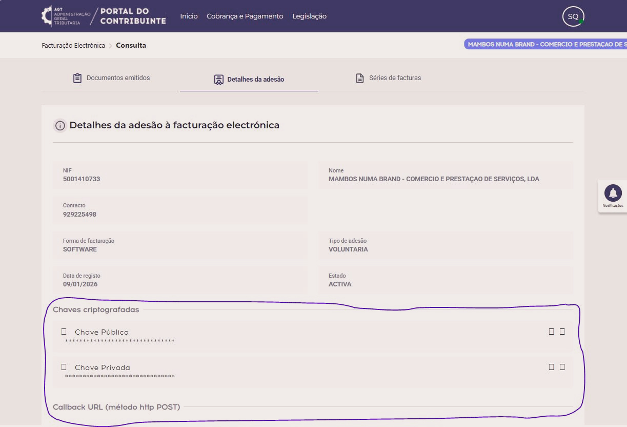627x427 pixels.
Task: Click the info icon beside the Detalhes heading
Action: pos(60,126)
